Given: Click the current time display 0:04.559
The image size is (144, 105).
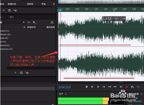Looking at the screenshot, I should click(65, 87).
